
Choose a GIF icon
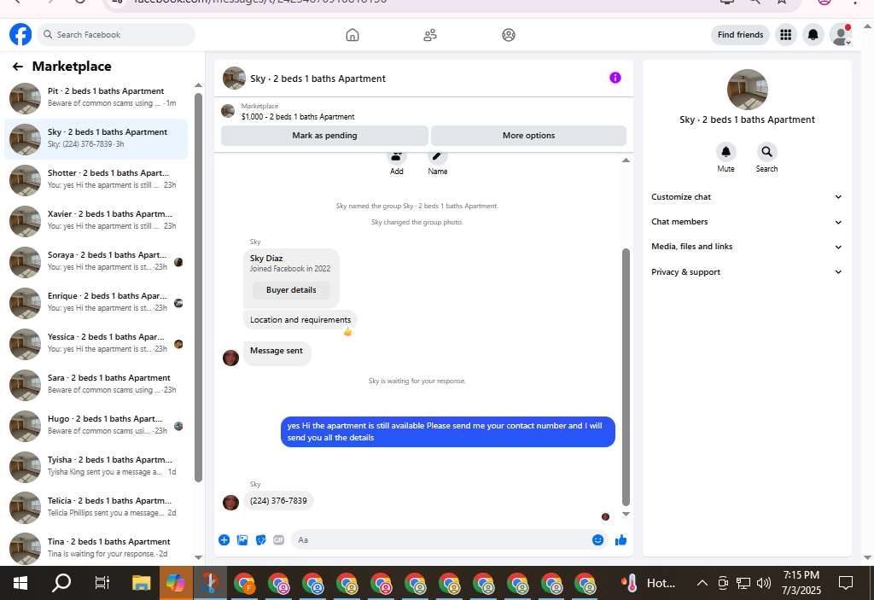[x=279, y=539]
